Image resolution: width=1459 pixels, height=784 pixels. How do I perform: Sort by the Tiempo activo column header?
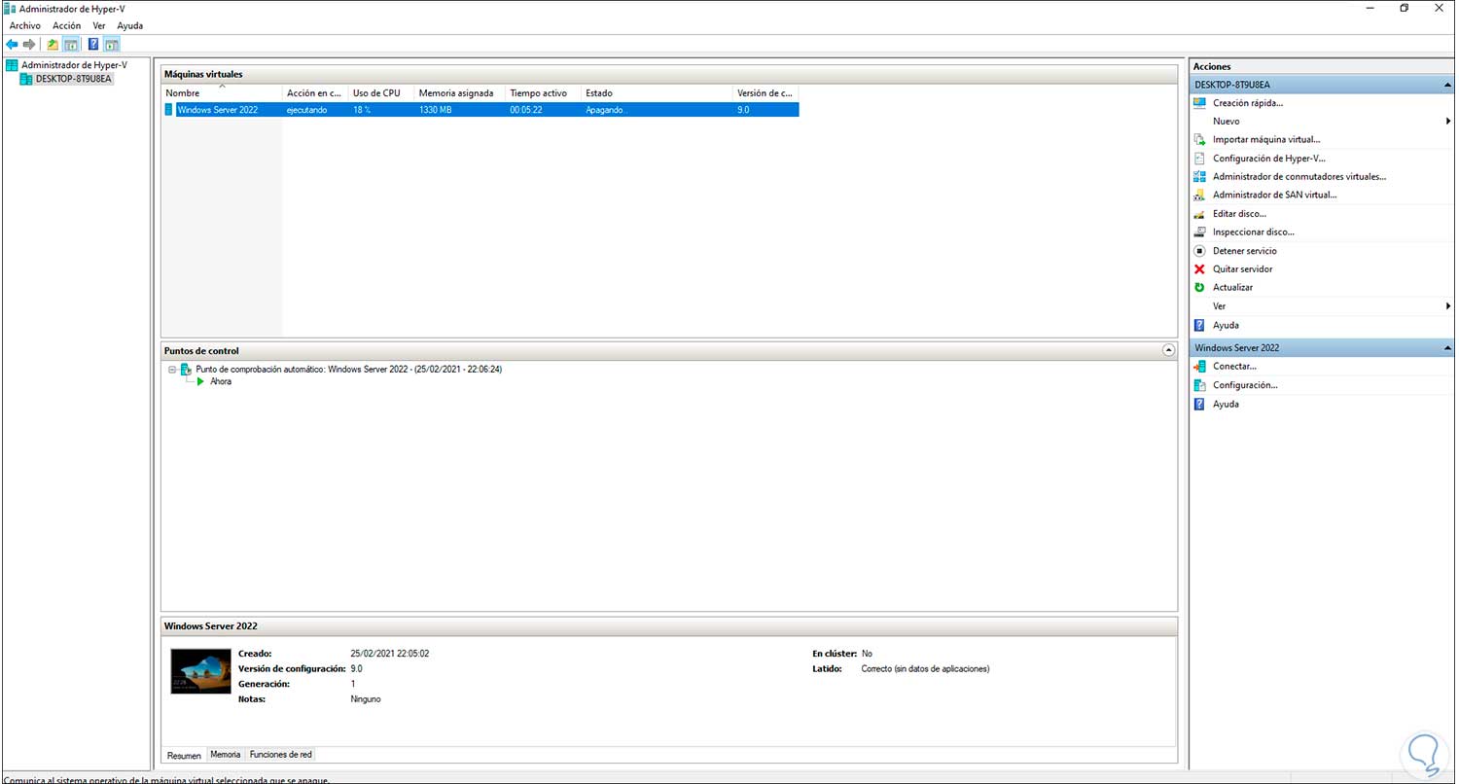[x=543, y=93]
